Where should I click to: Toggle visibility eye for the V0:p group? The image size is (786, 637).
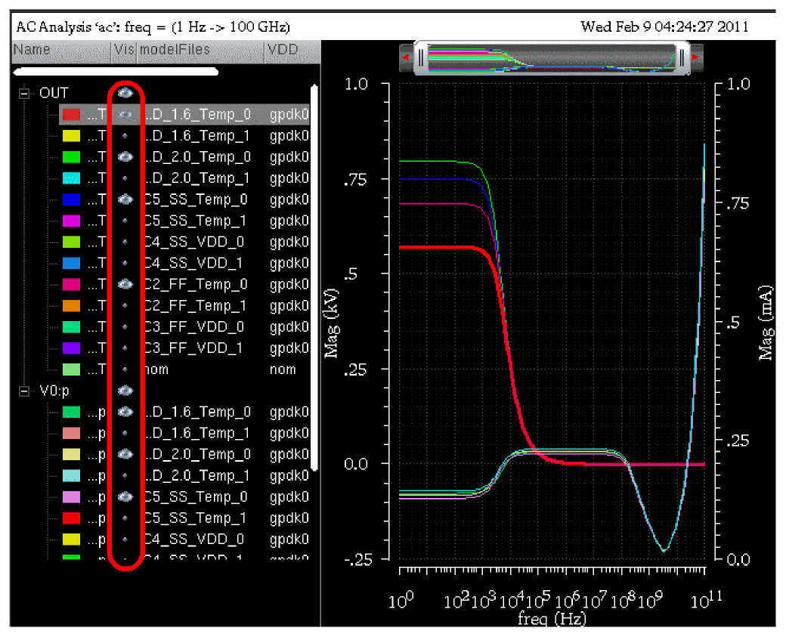(x=125, y=391)
